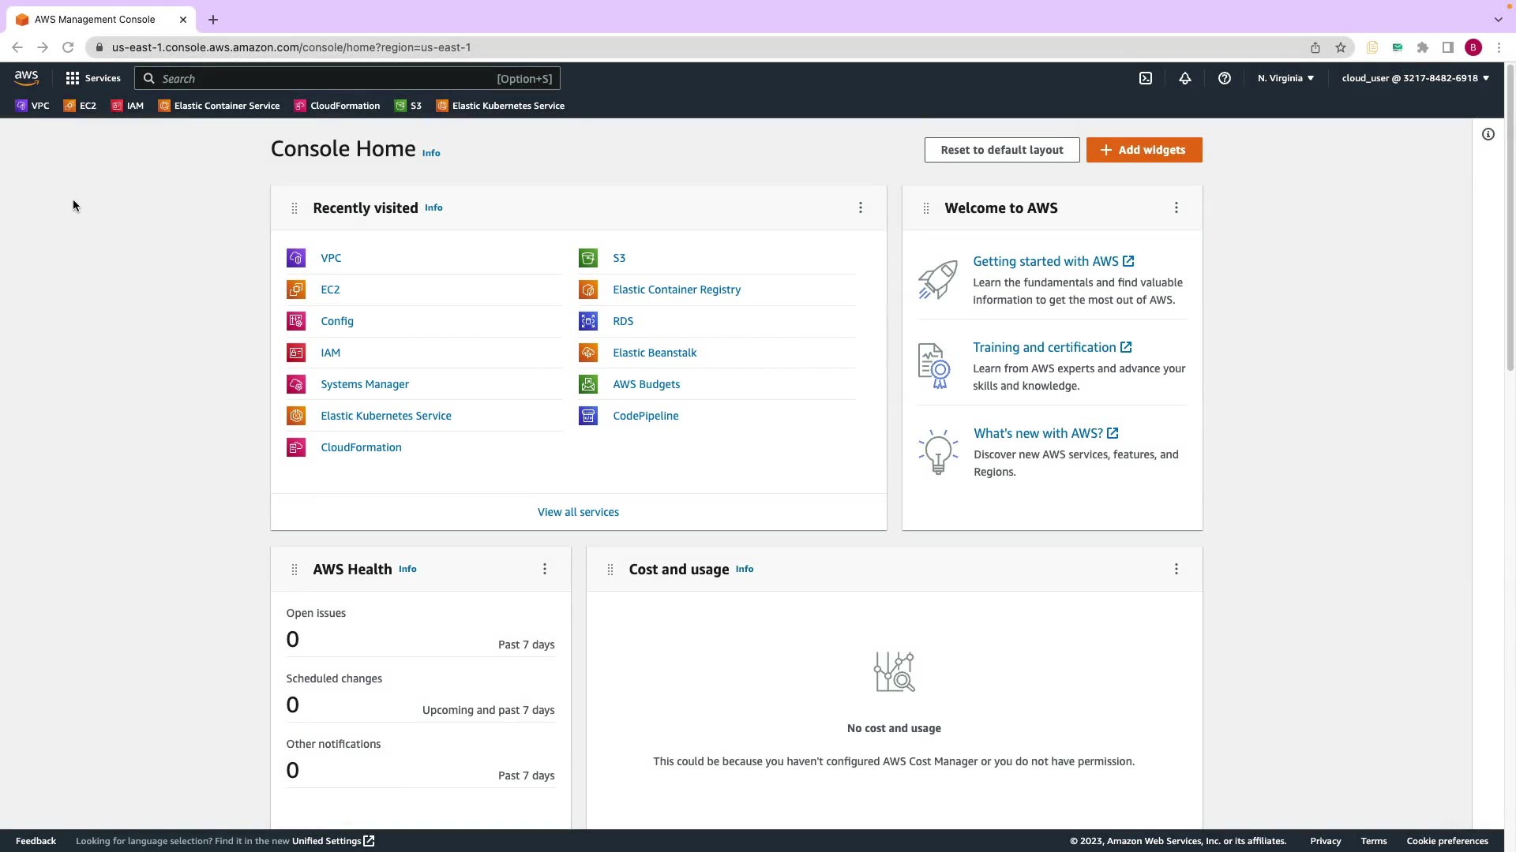
Task: Click the Elastic Beanstalk service icon
Action: point(588,353)
